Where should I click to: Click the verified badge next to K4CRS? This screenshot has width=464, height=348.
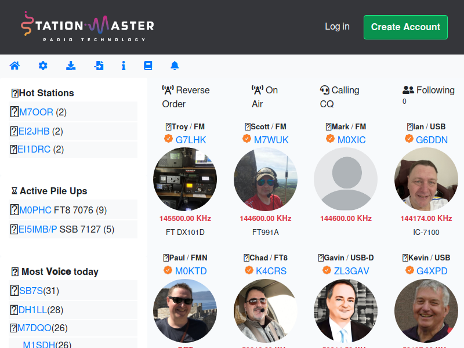point(249,270)
